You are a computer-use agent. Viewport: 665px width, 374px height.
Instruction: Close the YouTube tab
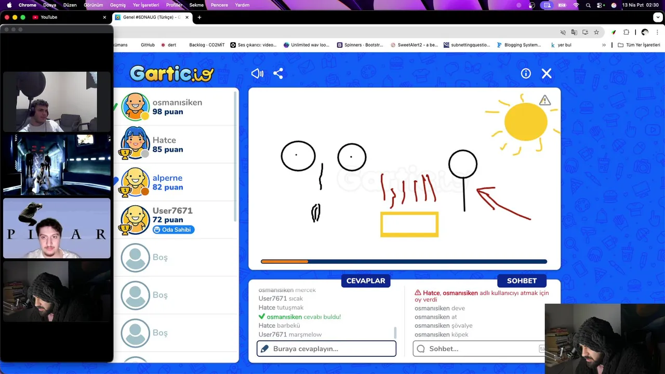pyautogui.click(x=104, y=17)
